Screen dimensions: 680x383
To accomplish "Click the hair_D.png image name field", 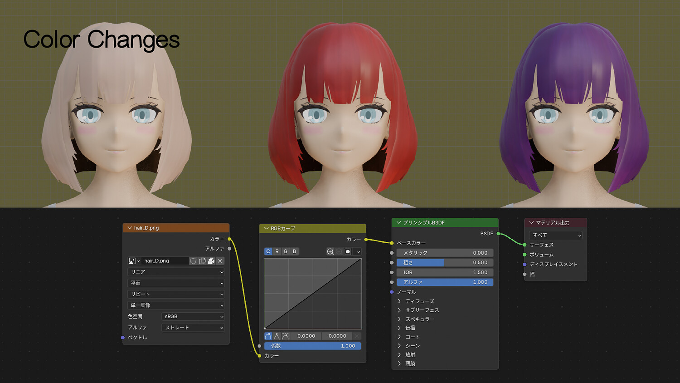I will 165,261.
